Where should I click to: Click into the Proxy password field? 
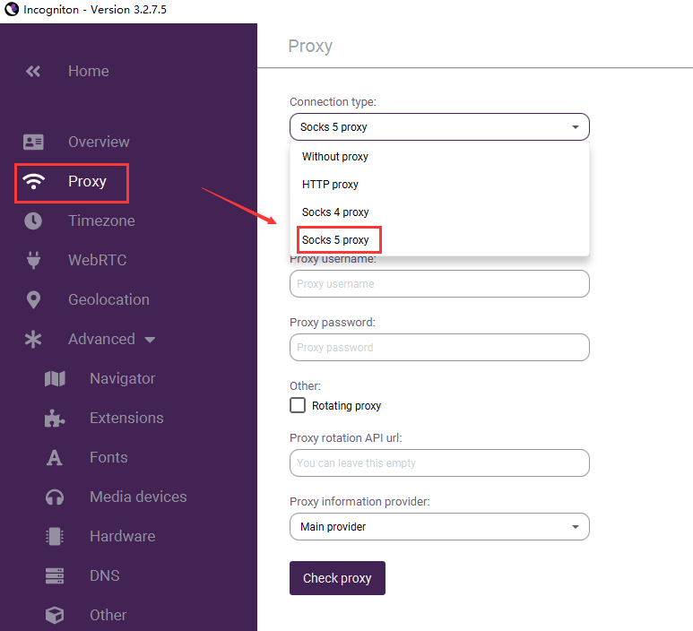(x=439, y=347)
